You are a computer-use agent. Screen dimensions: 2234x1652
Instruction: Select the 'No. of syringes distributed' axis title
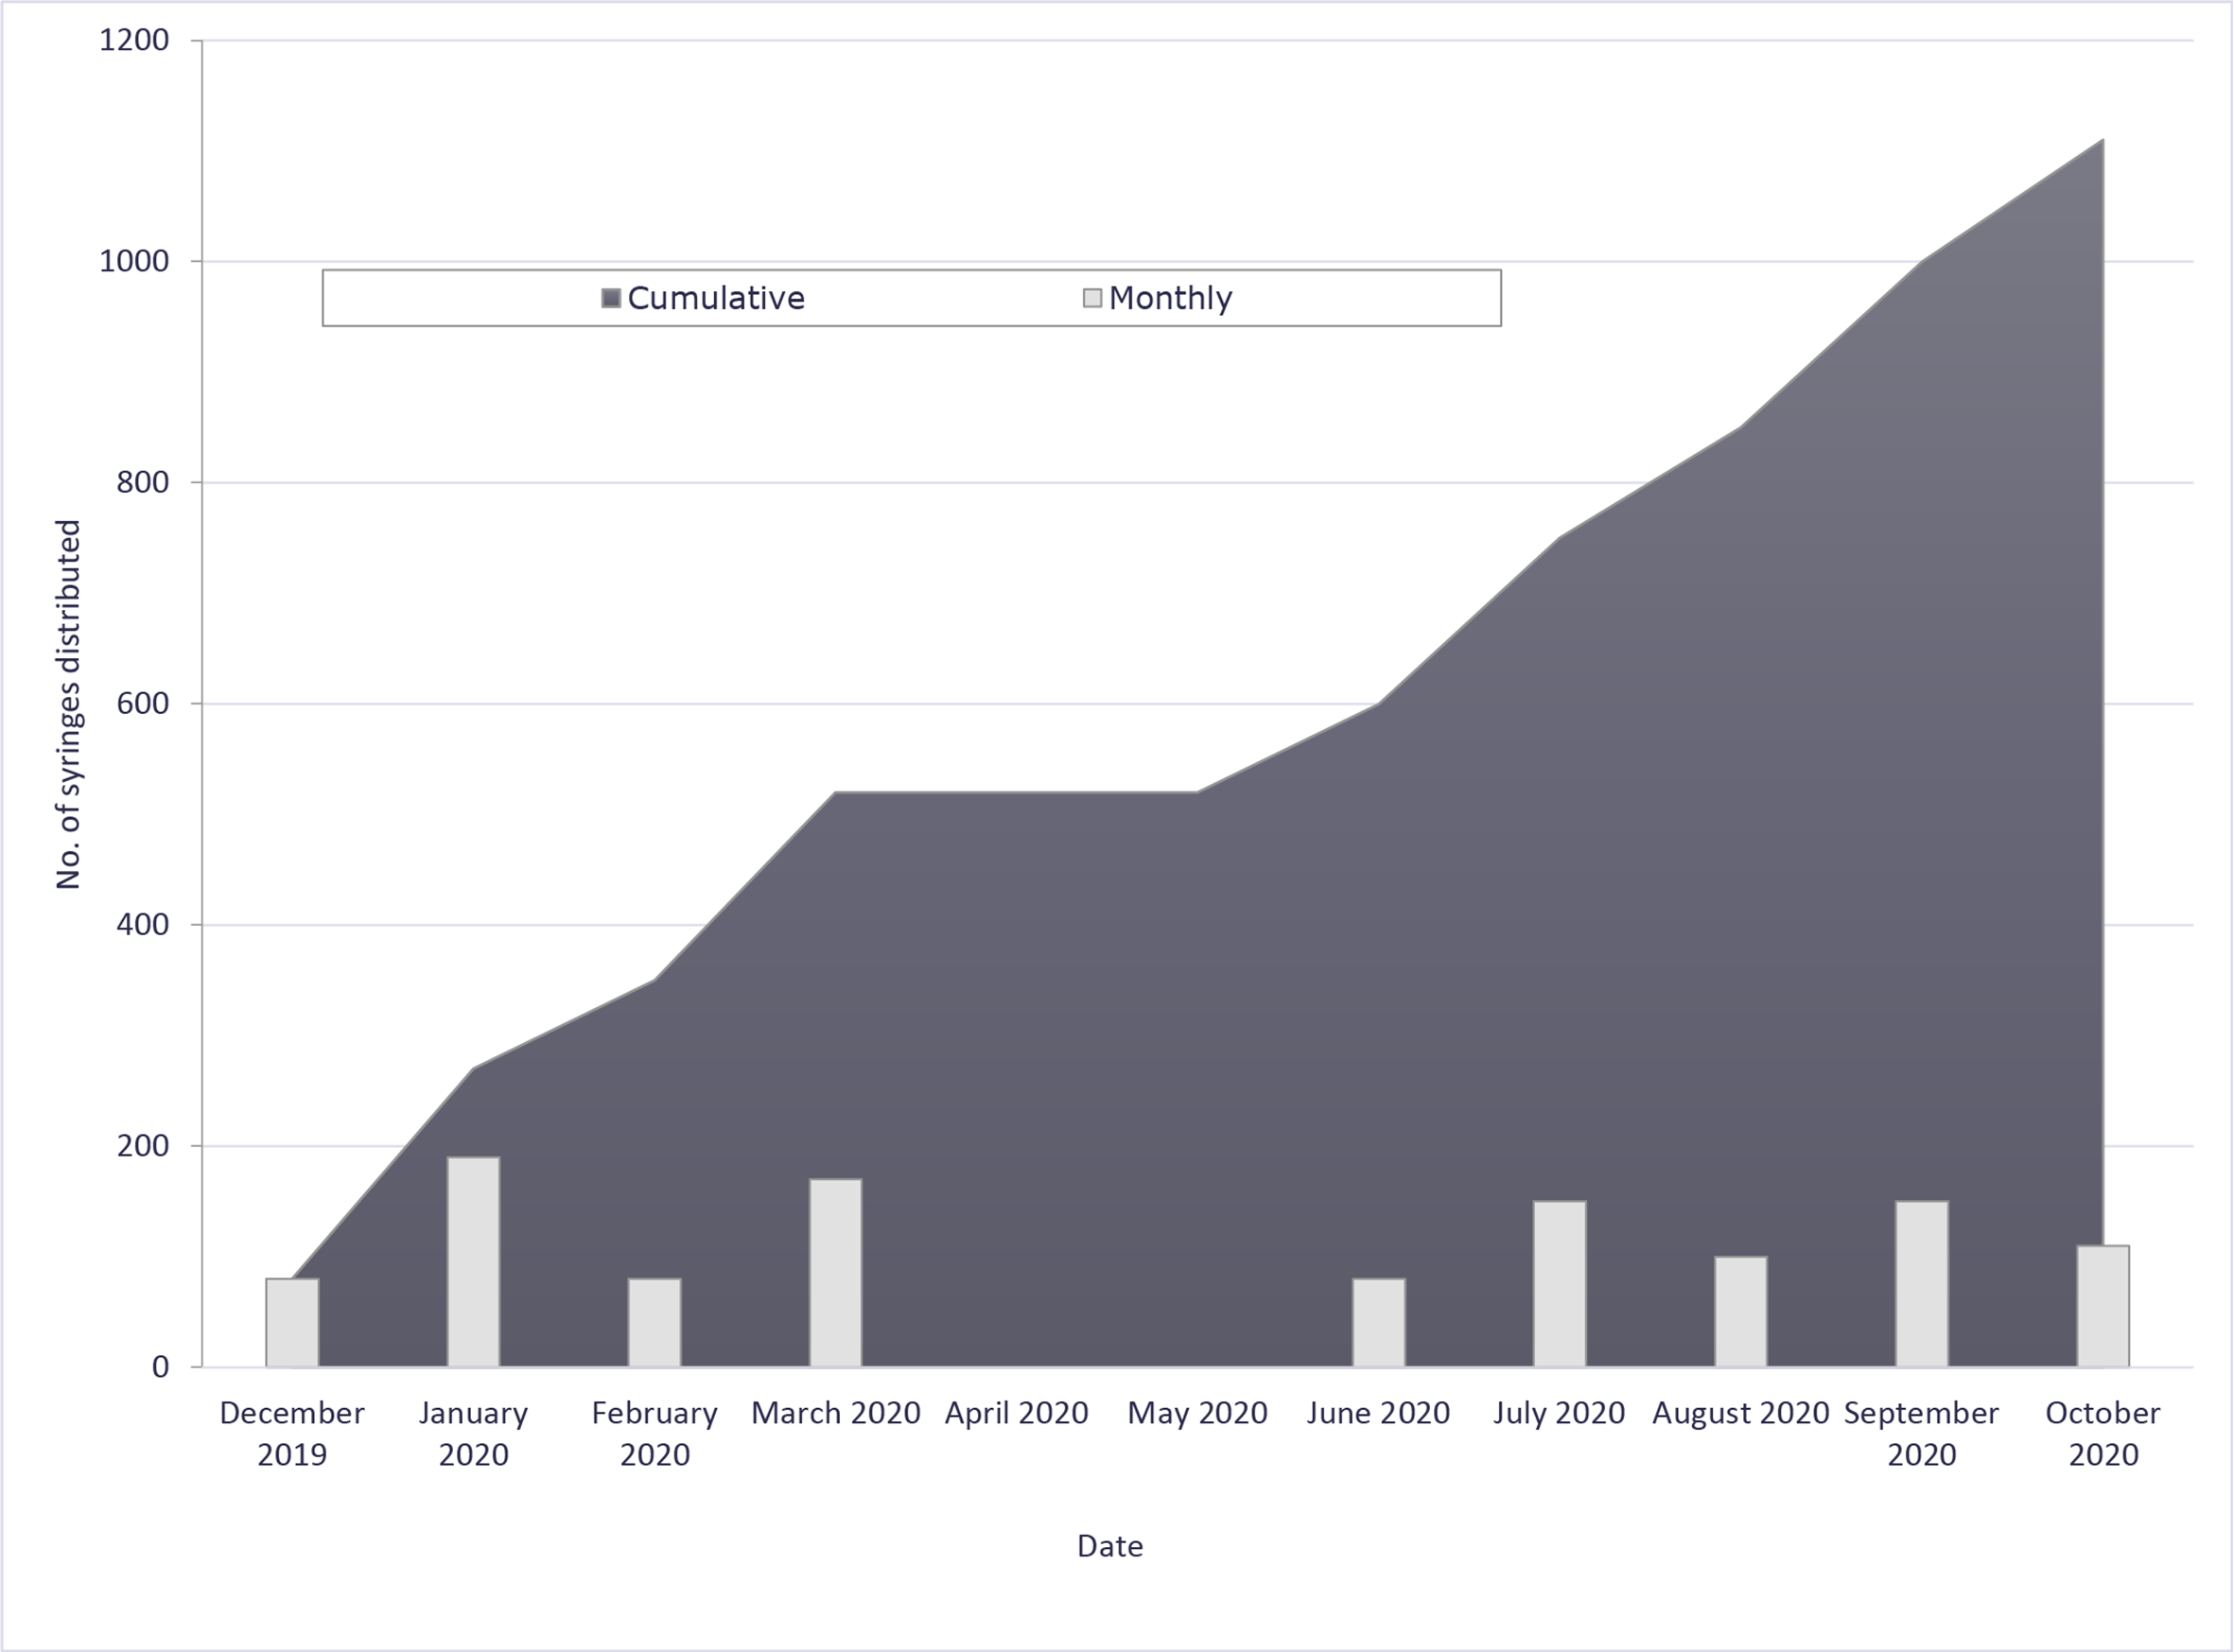(x=68, y=704)
